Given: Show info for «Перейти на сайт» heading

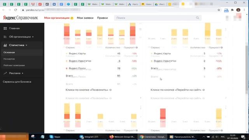Looking at the screenshot, I should coord(203,90).
